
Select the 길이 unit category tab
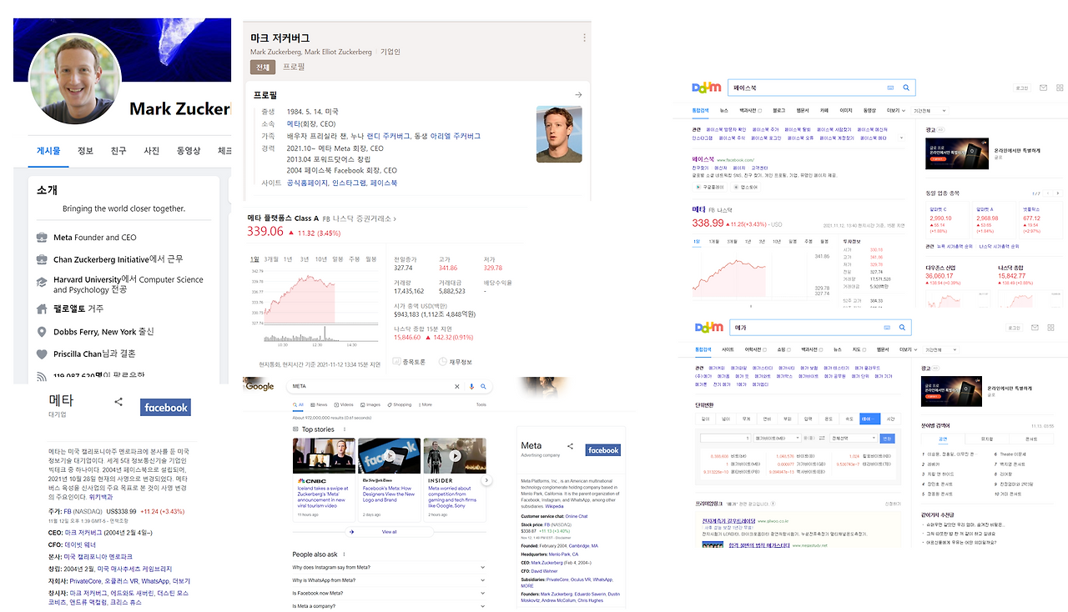(x=705, y=419)
